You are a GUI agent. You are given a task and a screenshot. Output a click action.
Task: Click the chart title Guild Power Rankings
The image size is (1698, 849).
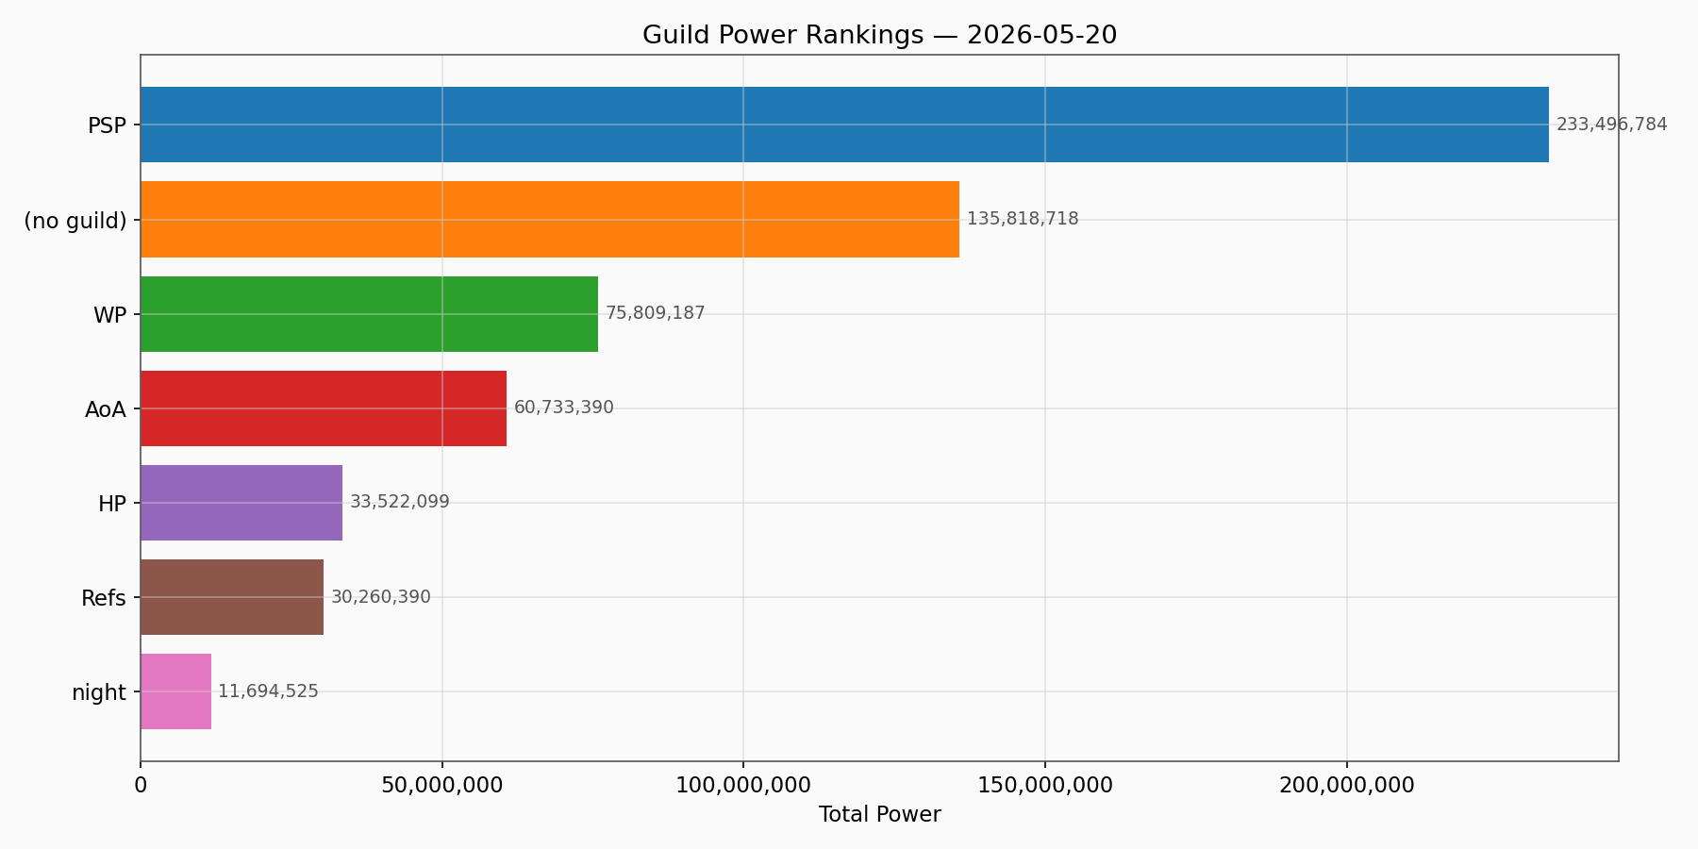pos(879,35)
